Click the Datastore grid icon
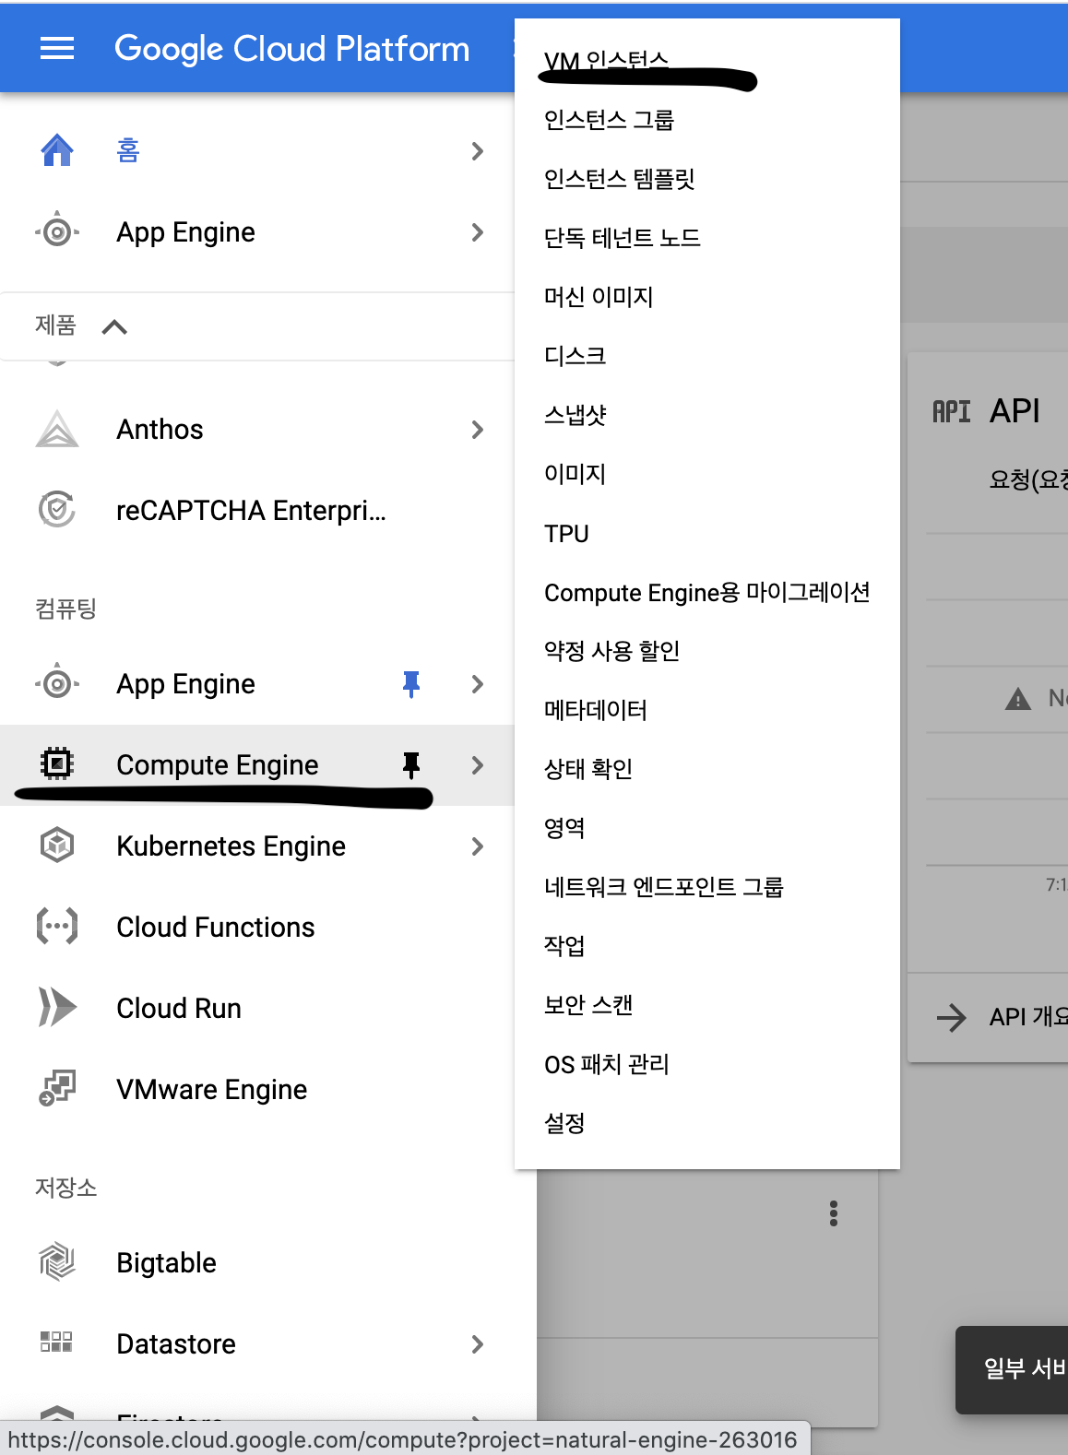1068x1455 pixels. pos(56,1342)
